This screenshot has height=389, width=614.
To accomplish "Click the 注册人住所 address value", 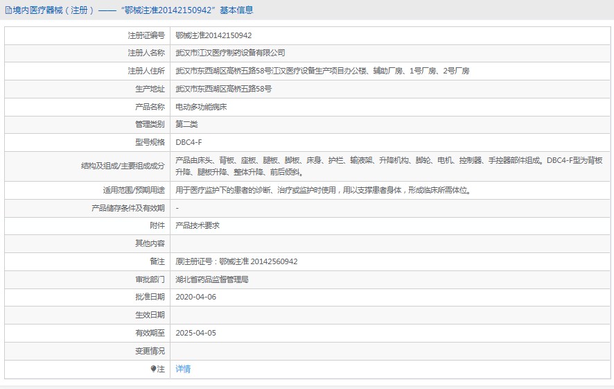I will [x=322, y=71].
